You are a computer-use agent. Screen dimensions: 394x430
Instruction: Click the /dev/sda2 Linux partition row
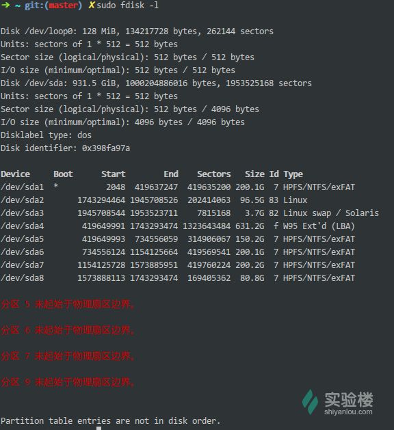click(154, 200)
